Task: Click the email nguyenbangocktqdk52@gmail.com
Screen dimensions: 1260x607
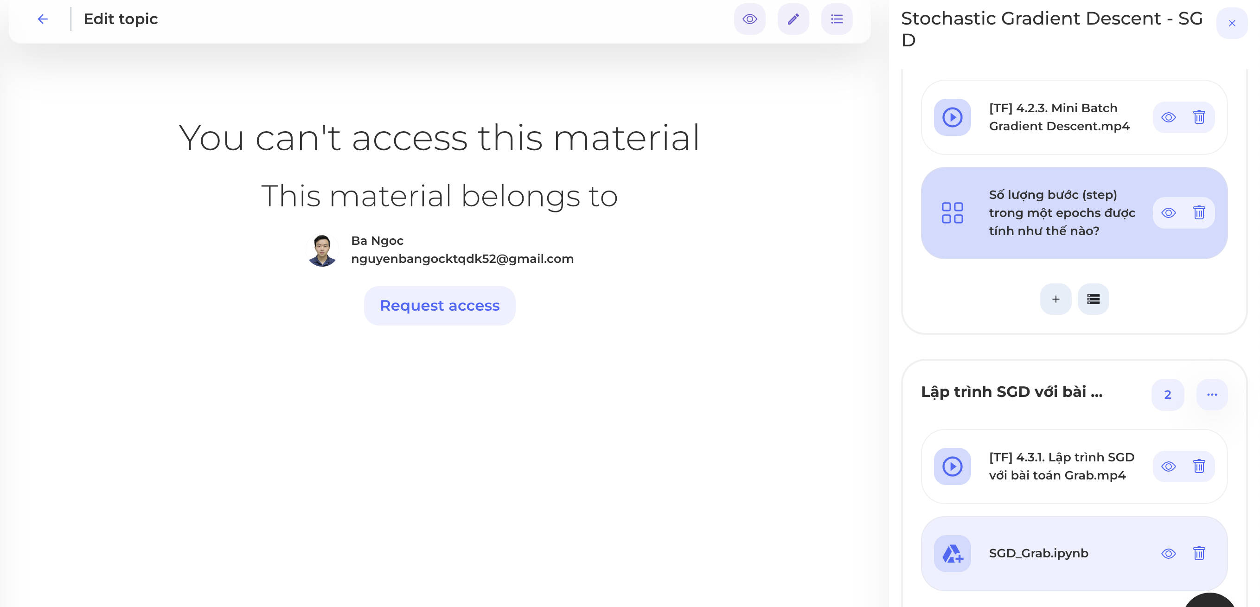Action: pos(462,259)
